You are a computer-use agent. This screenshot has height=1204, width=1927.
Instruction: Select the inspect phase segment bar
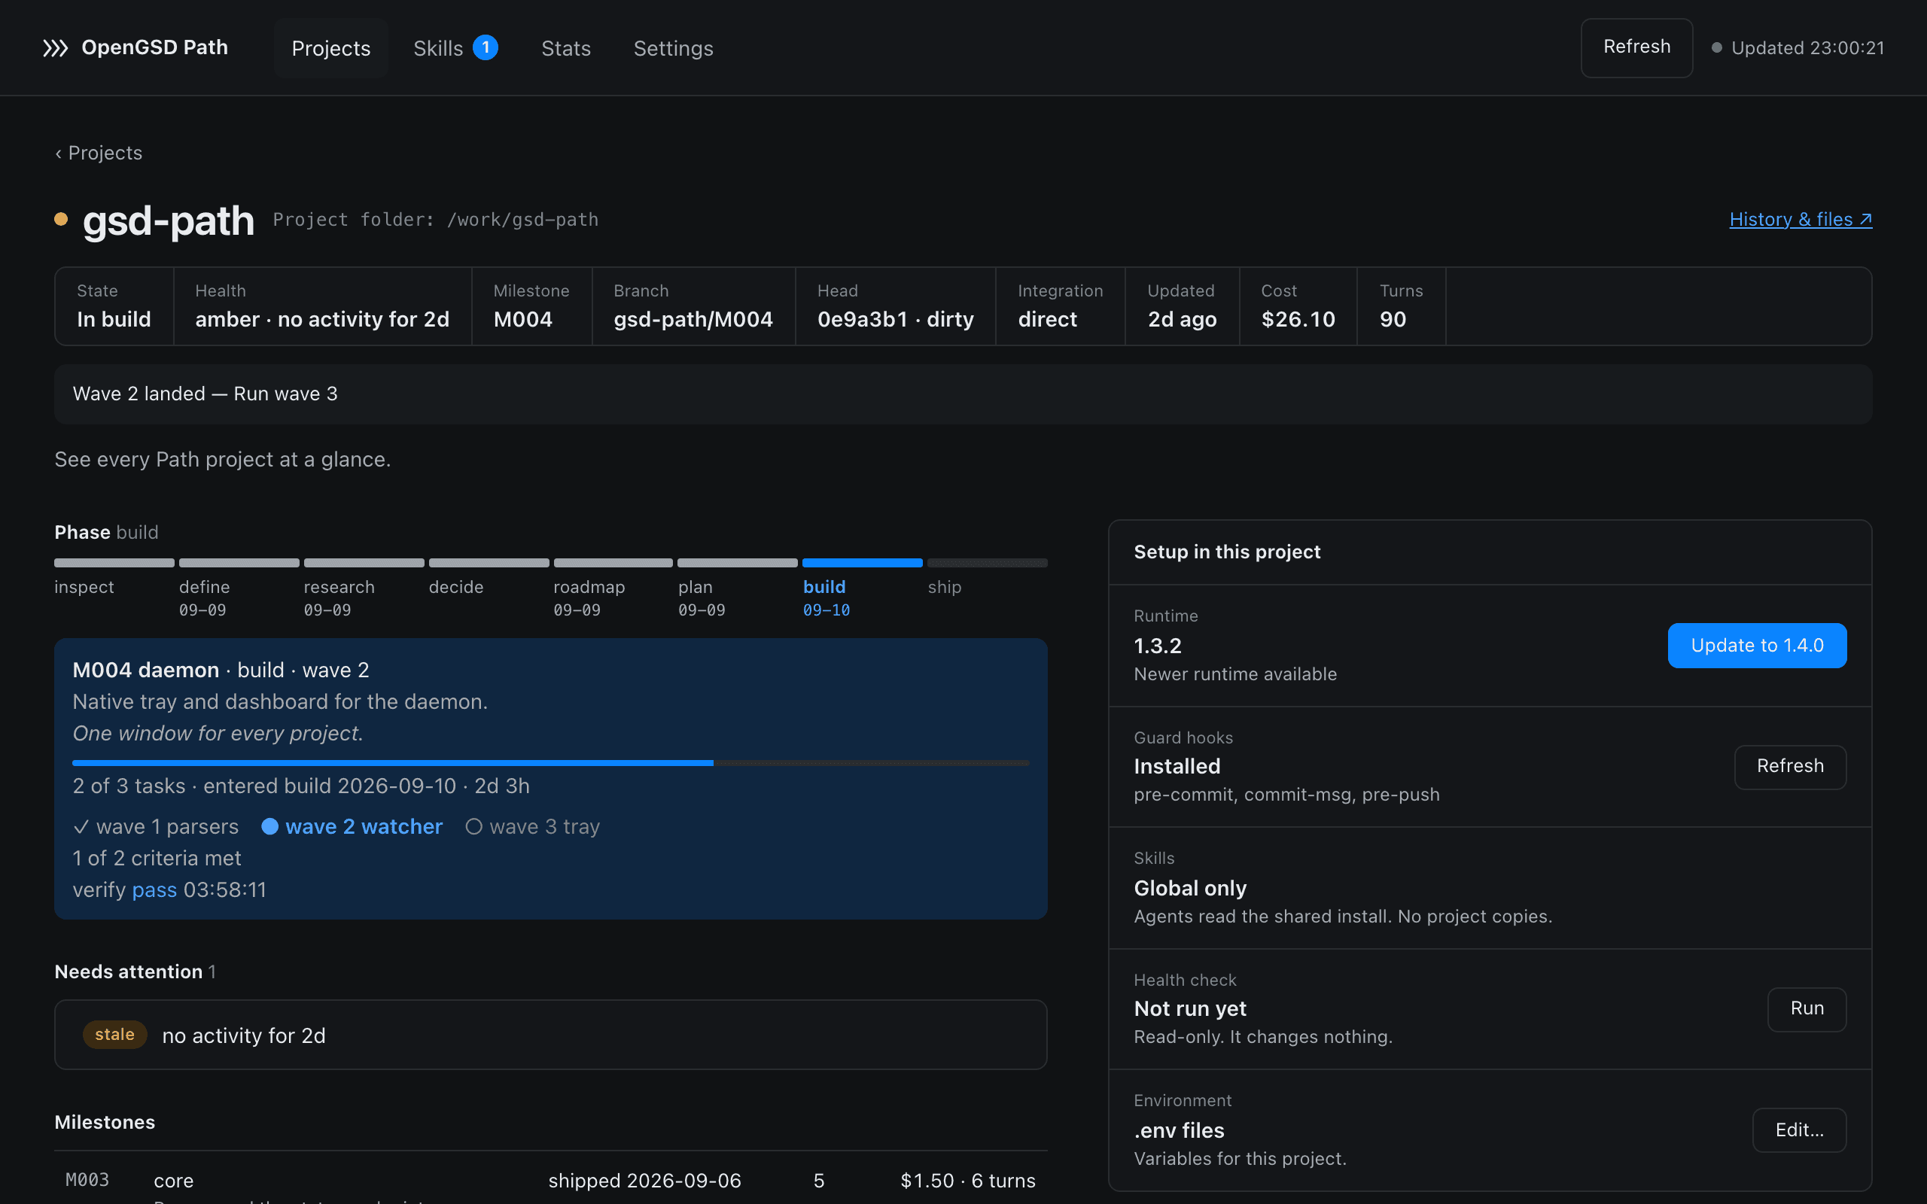point(114,563)
